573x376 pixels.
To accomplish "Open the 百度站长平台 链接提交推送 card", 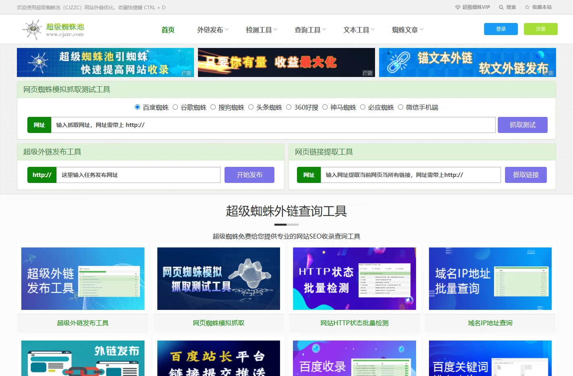I will [x=218, y=358].
